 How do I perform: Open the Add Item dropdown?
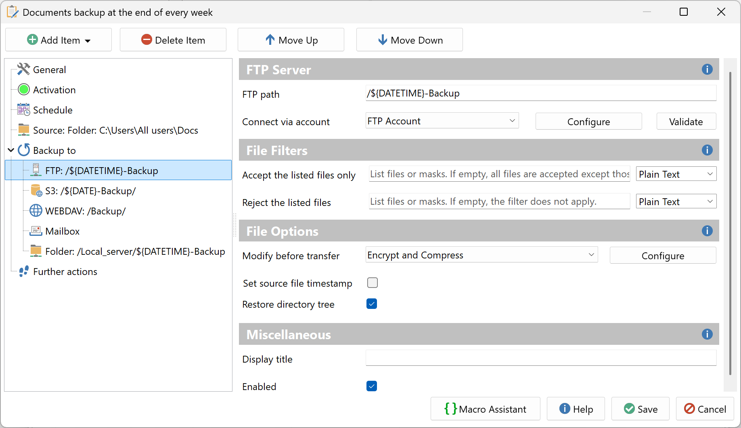[x=59, y=40]
